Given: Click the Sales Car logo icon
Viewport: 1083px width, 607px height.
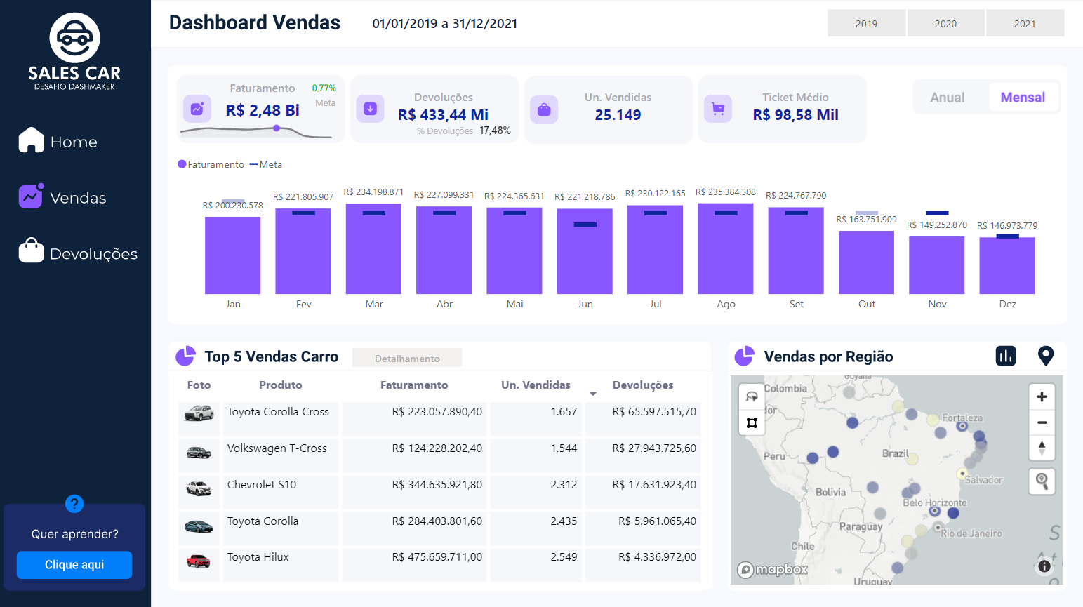Looking at the screenshot, I should [x=74, y=37].
